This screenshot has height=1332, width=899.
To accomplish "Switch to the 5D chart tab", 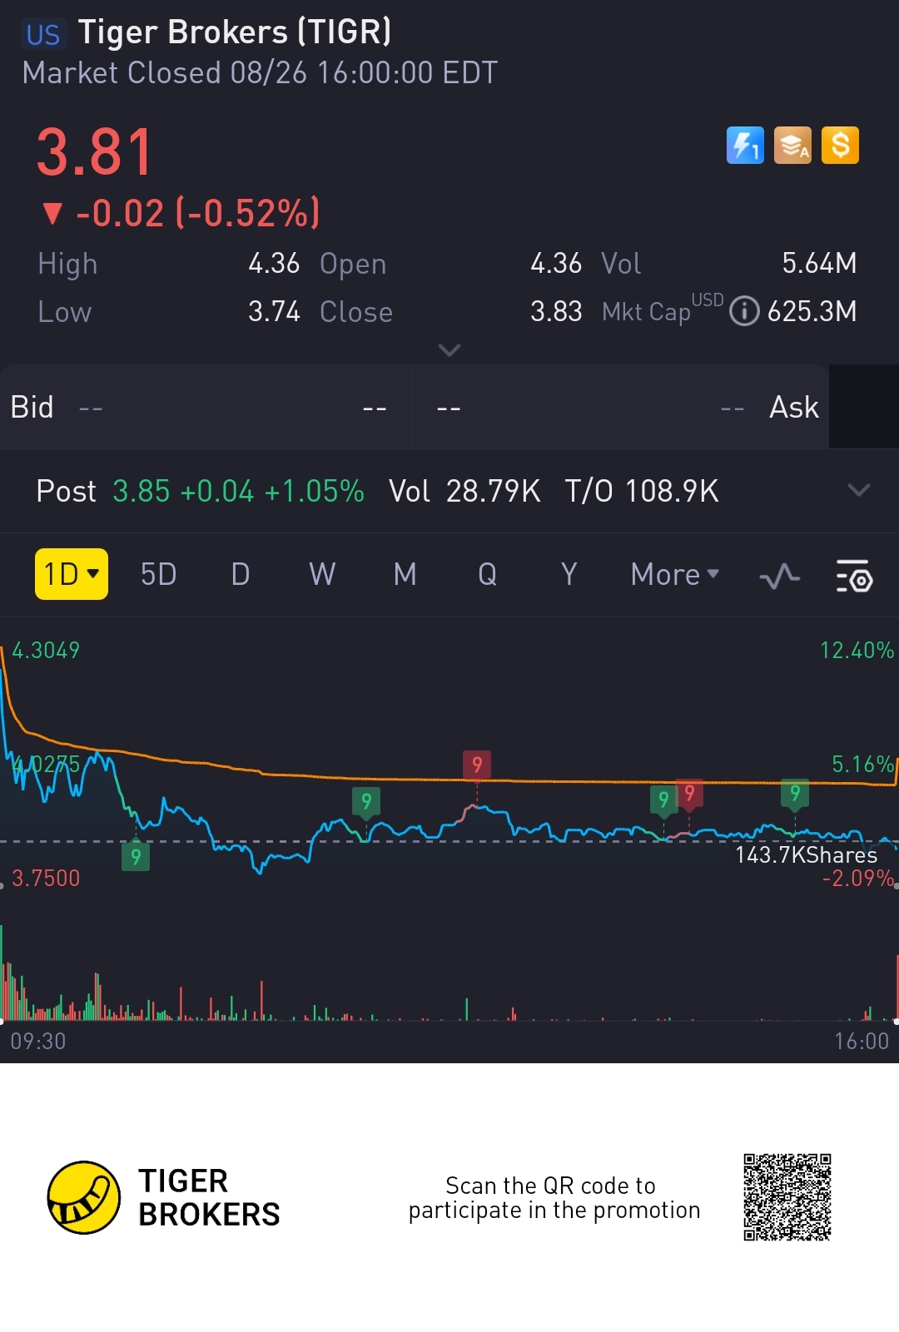I will 158,574.
